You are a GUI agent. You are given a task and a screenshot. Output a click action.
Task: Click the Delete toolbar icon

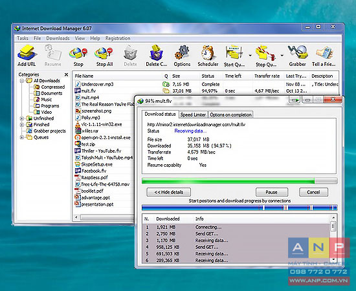click(130, 56)
